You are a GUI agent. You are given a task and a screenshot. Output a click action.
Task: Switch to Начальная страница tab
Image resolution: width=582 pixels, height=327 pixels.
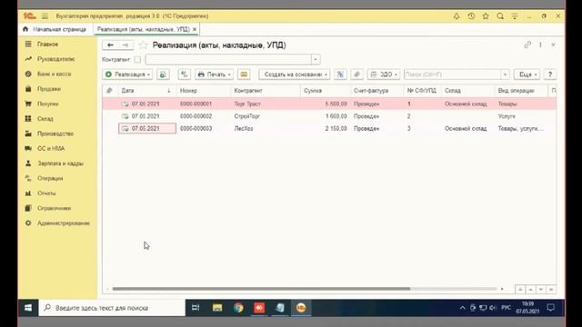click(55, 29)
